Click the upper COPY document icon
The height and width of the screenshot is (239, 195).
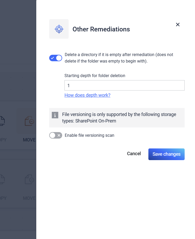2,121
